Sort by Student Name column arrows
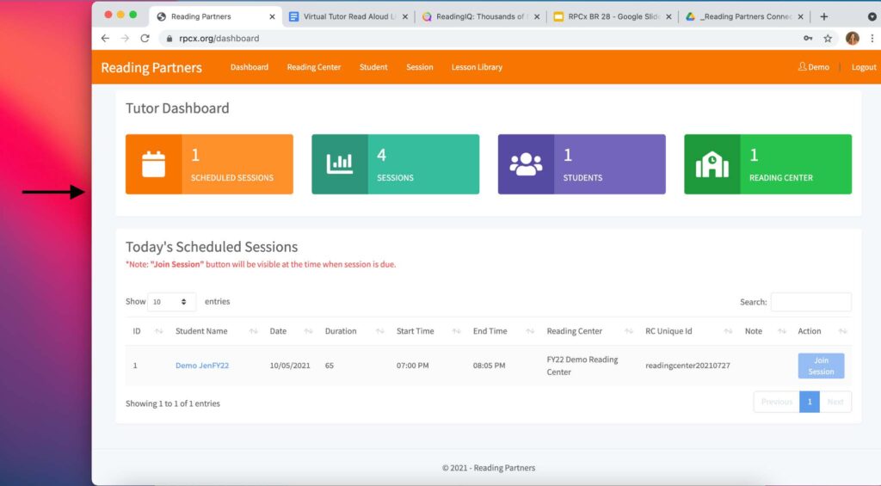This screenshot has height=486, width=881. point(254,331)
